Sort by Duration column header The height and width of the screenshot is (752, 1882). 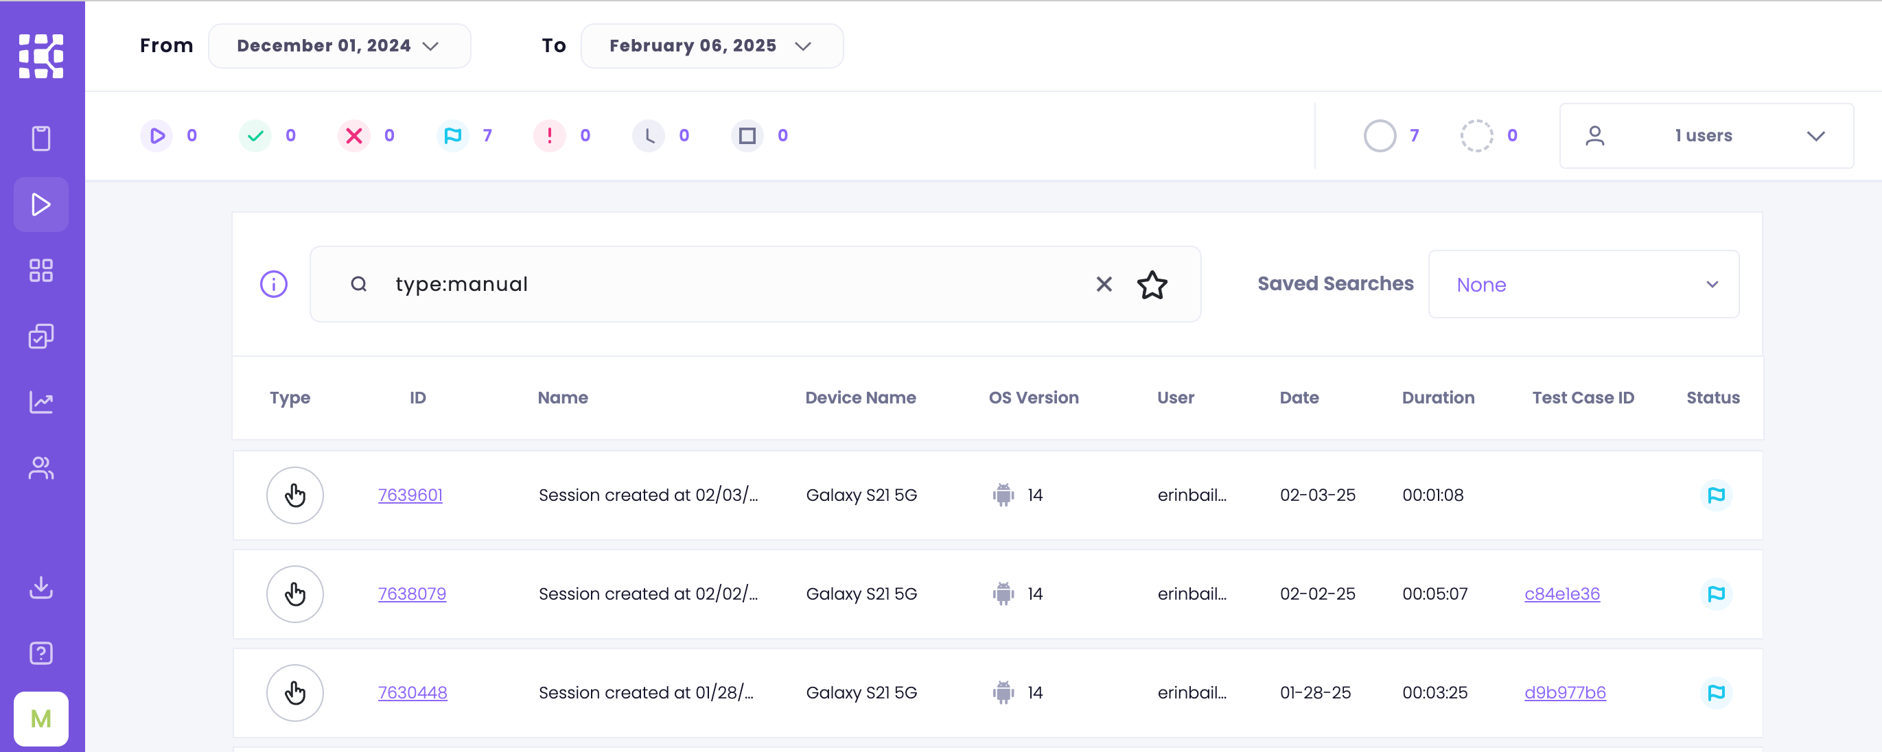pyautogui.click(x=1438, y=398)
